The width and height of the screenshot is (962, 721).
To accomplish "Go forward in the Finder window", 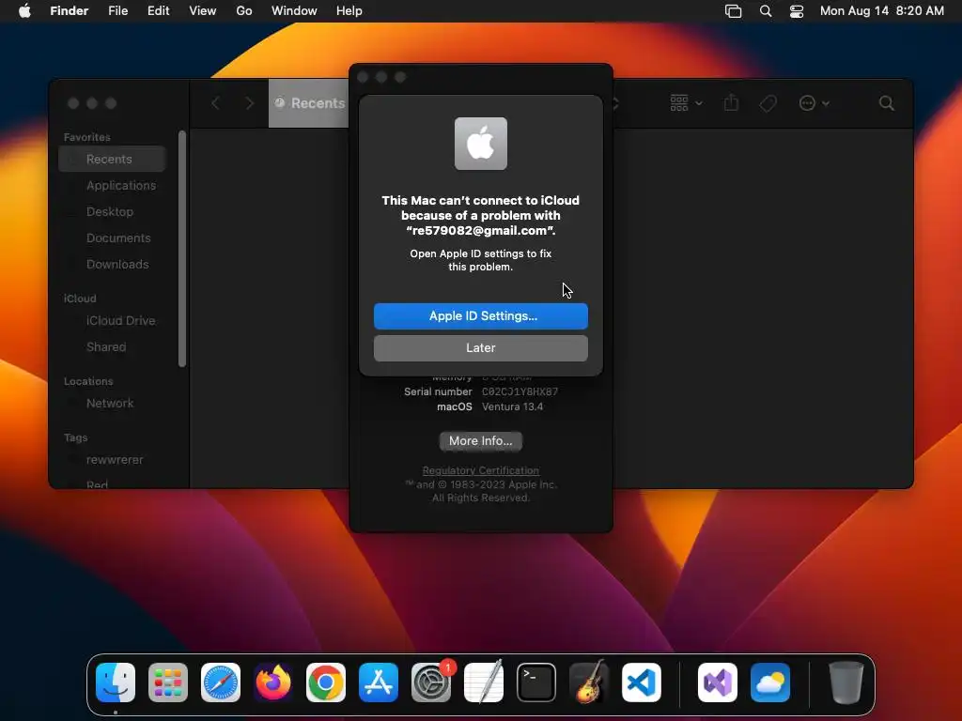I will pos(249,103).
